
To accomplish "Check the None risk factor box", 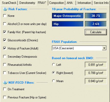I will click(x=5, y=16).
